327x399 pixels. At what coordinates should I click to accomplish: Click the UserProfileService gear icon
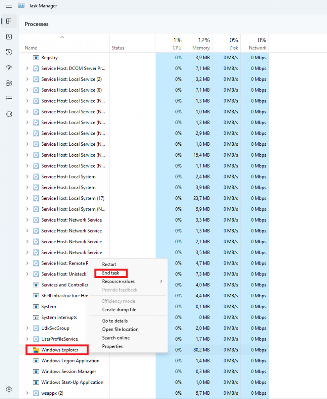coord(36,339)
